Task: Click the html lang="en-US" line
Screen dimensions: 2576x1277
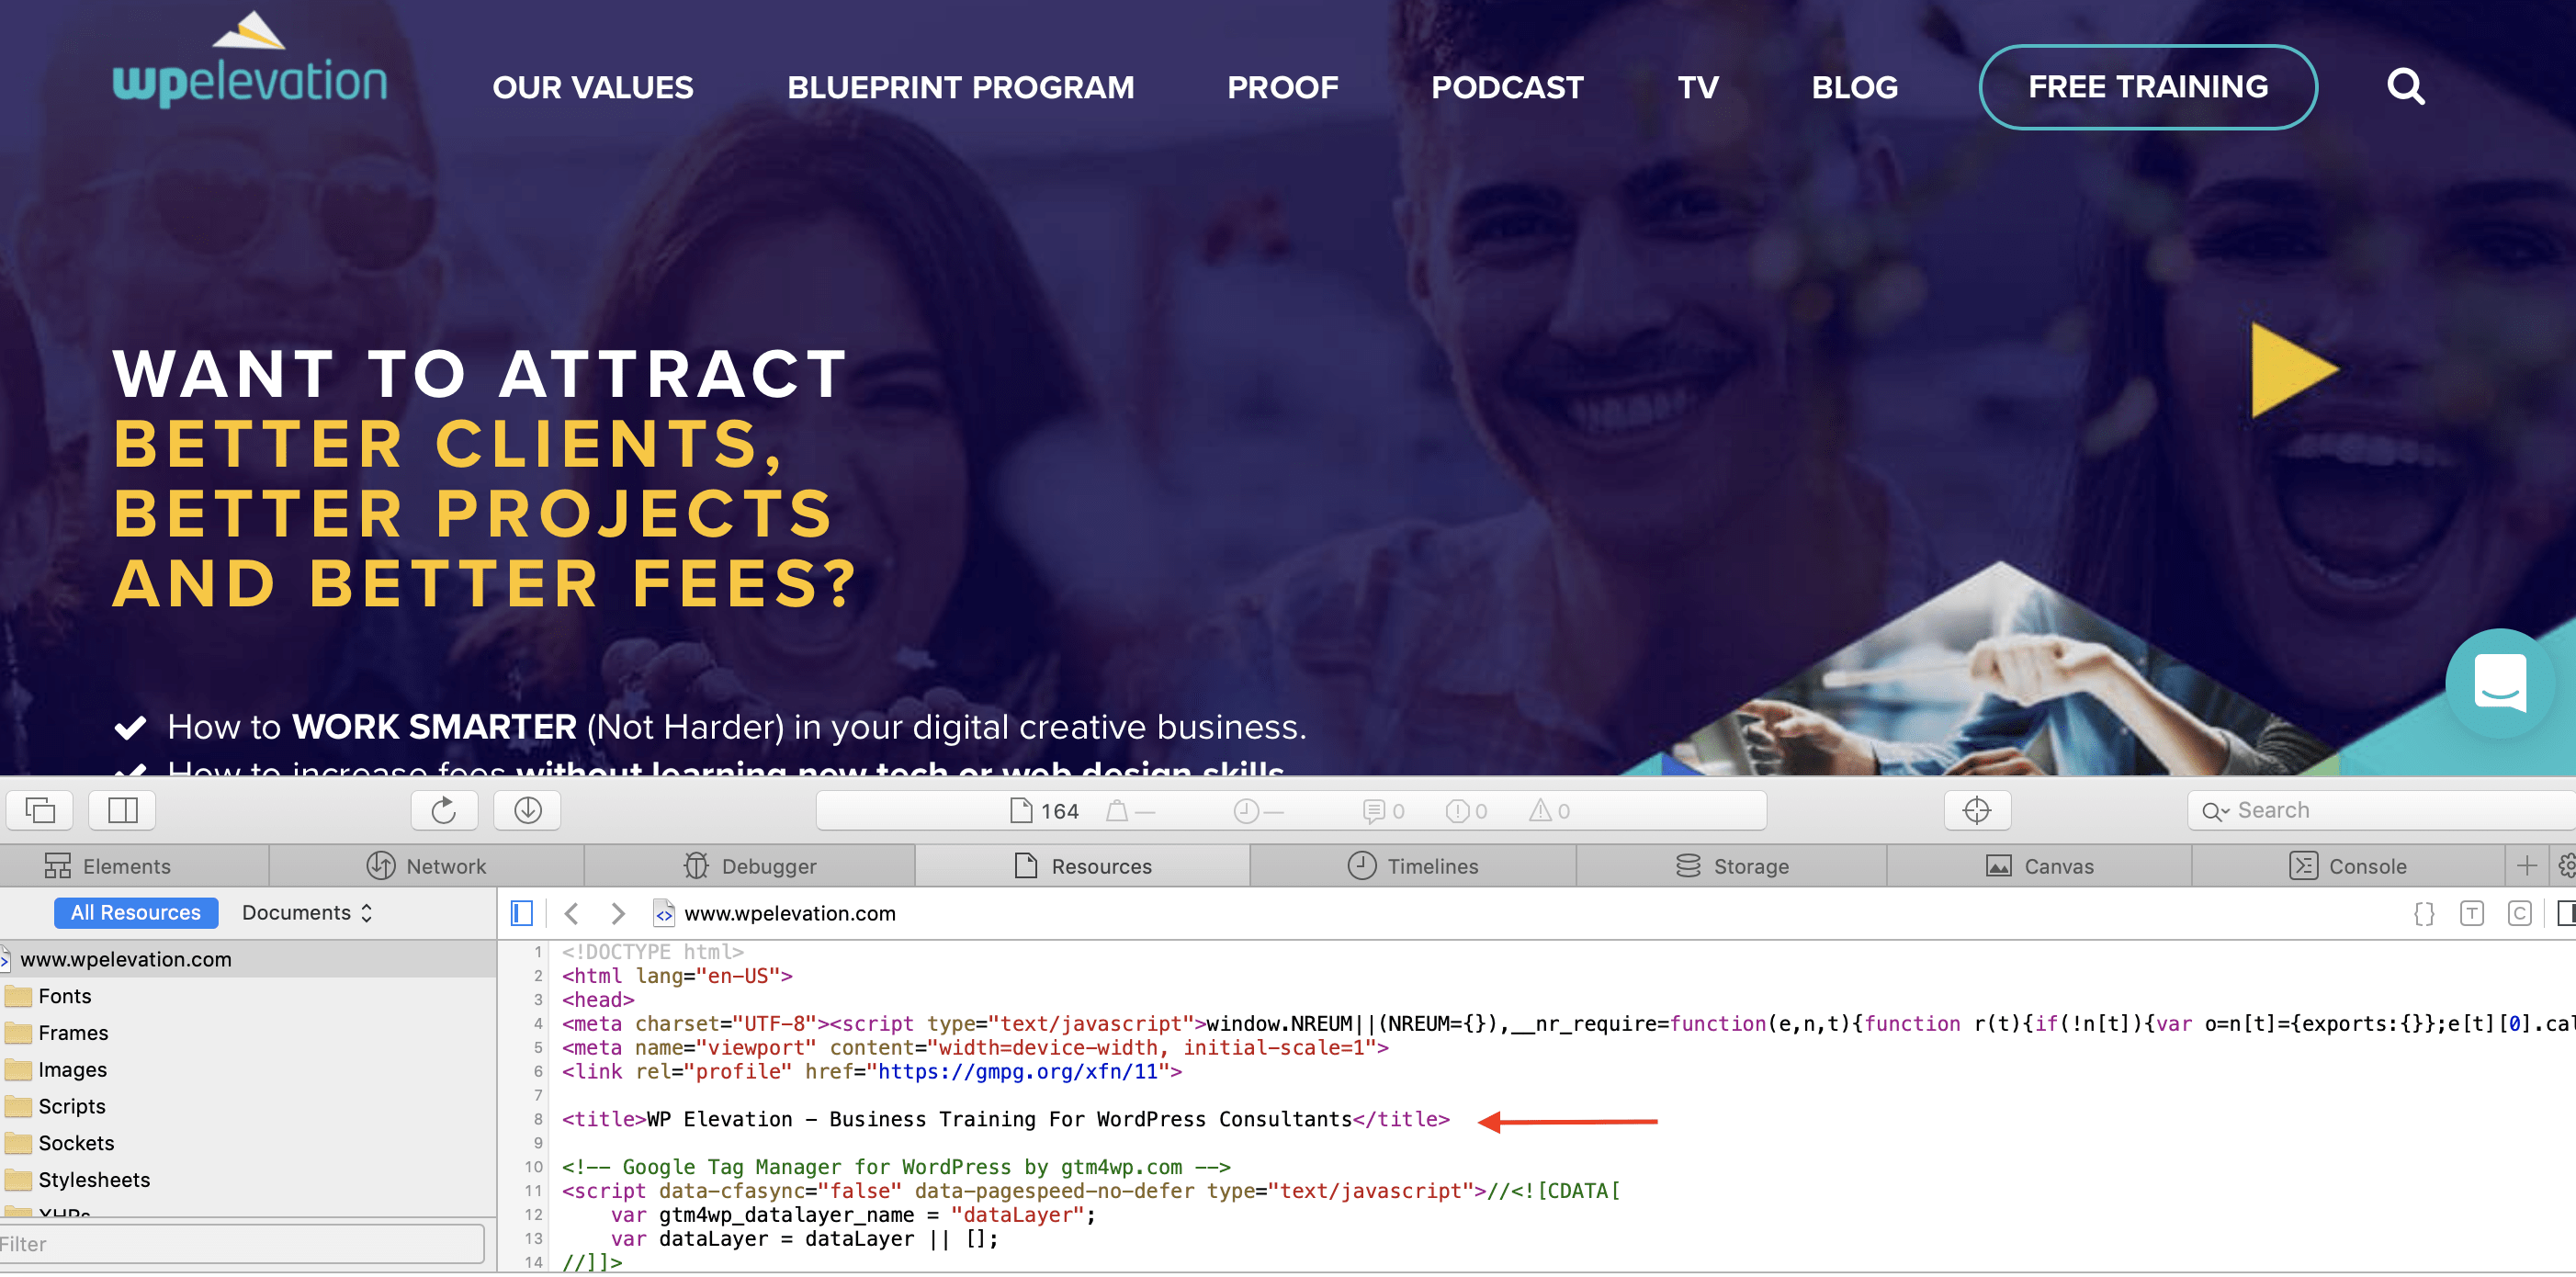Action: (x=677, y=975)
